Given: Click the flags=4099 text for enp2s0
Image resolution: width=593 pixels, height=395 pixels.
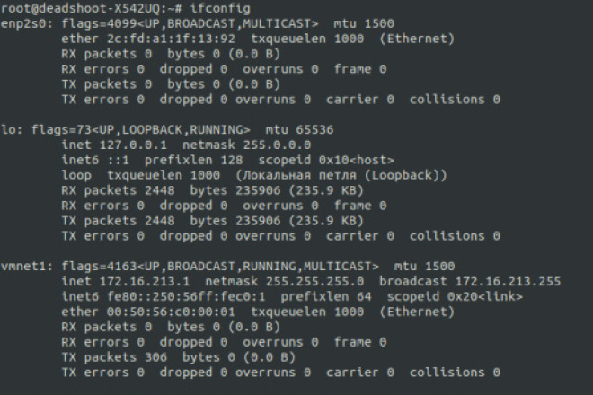Looking at the screenshot, I should [99, 24].
